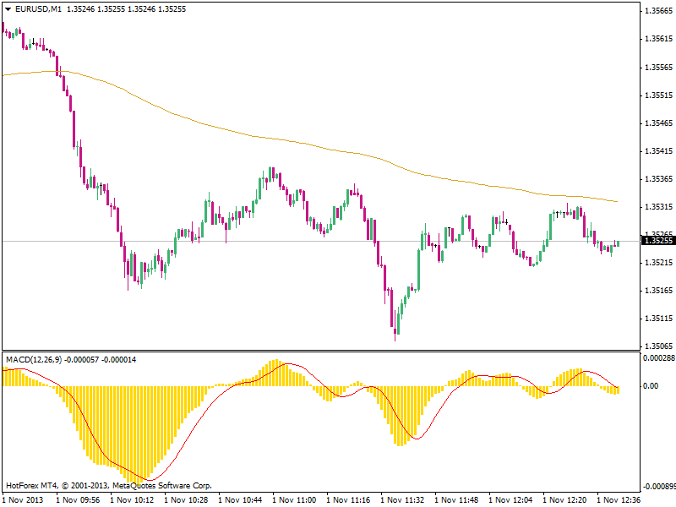Click MACD scale zero level 0.00

pyautogui.click(x=651, y=386)
